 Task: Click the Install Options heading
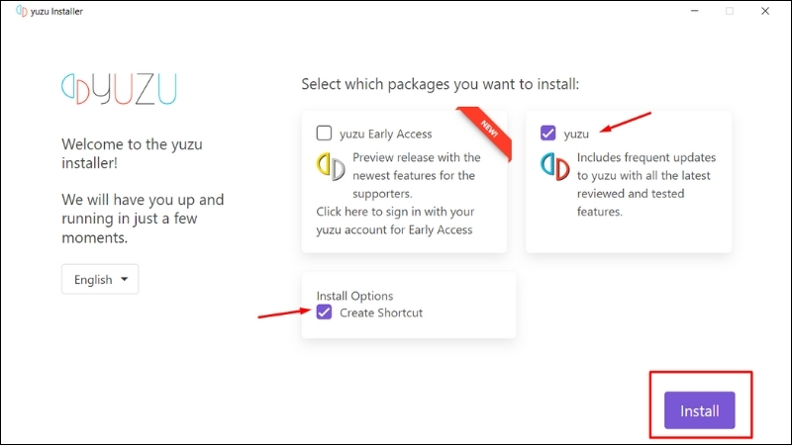click(x=354, y=296)
